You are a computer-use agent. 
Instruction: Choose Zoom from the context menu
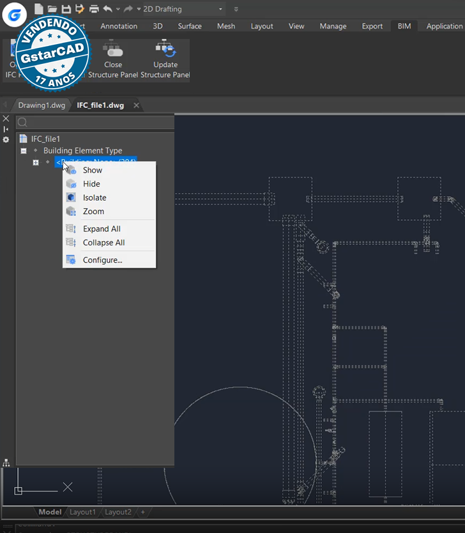[x=109, y=212]
